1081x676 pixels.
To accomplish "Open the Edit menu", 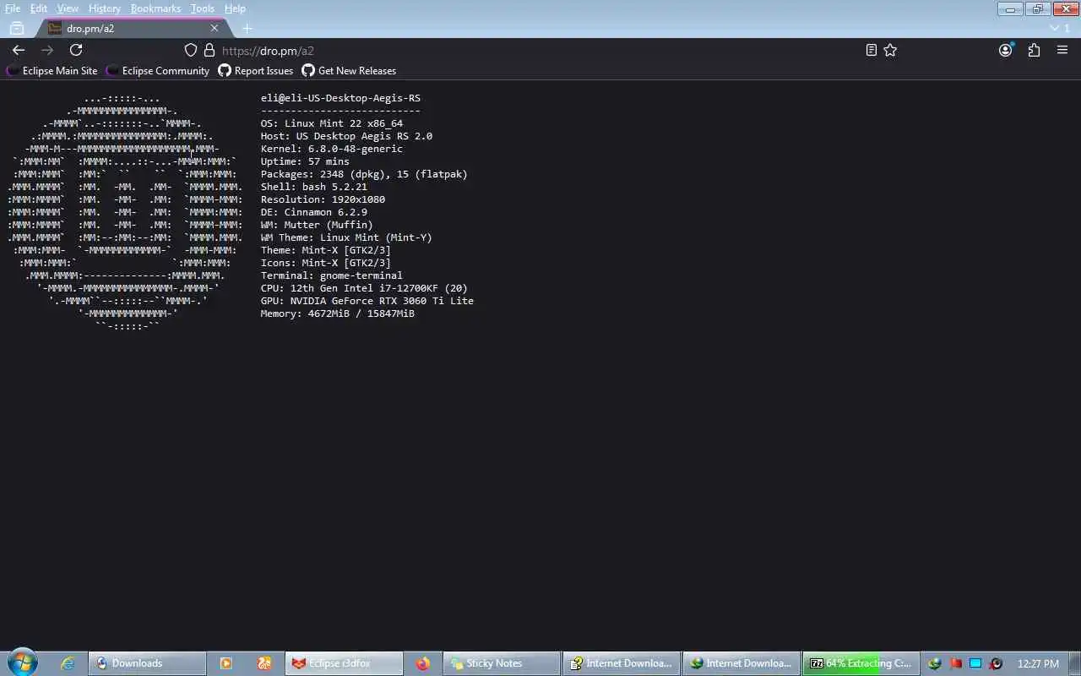I will tap(39, 8).
